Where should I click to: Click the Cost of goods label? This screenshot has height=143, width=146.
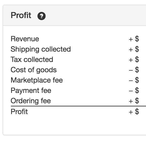[34, 70]
